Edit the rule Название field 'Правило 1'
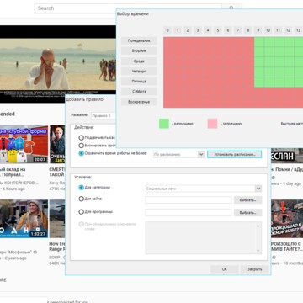Screen dimensions: 303x303 (x=104, y=115)
